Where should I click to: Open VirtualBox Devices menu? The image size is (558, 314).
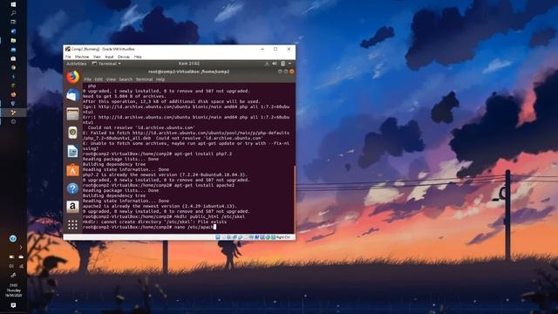124,57
